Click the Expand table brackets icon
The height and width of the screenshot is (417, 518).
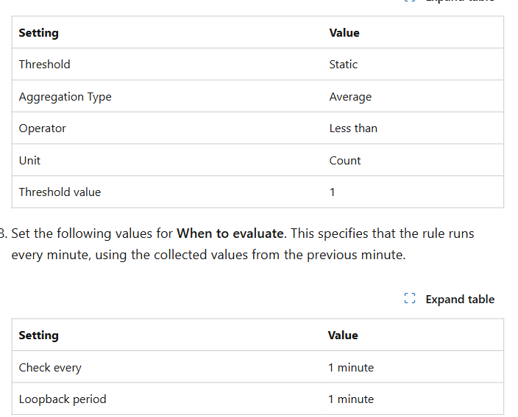[x=410, y=298]
